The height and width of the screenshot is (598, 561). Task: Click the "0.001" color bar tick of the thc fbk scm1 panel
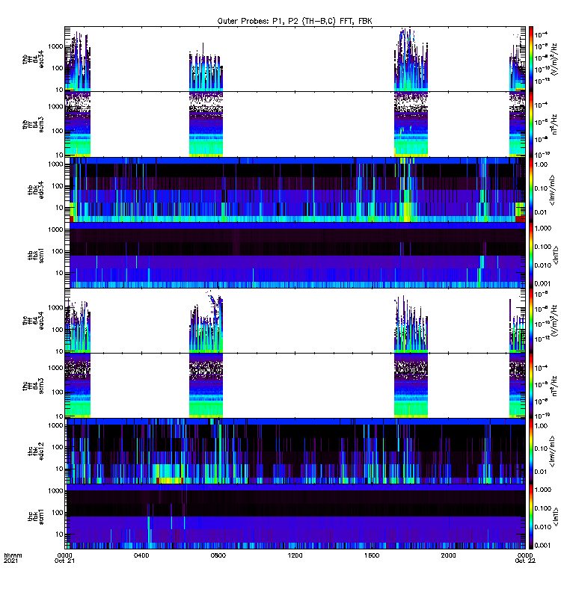[543, 546]
